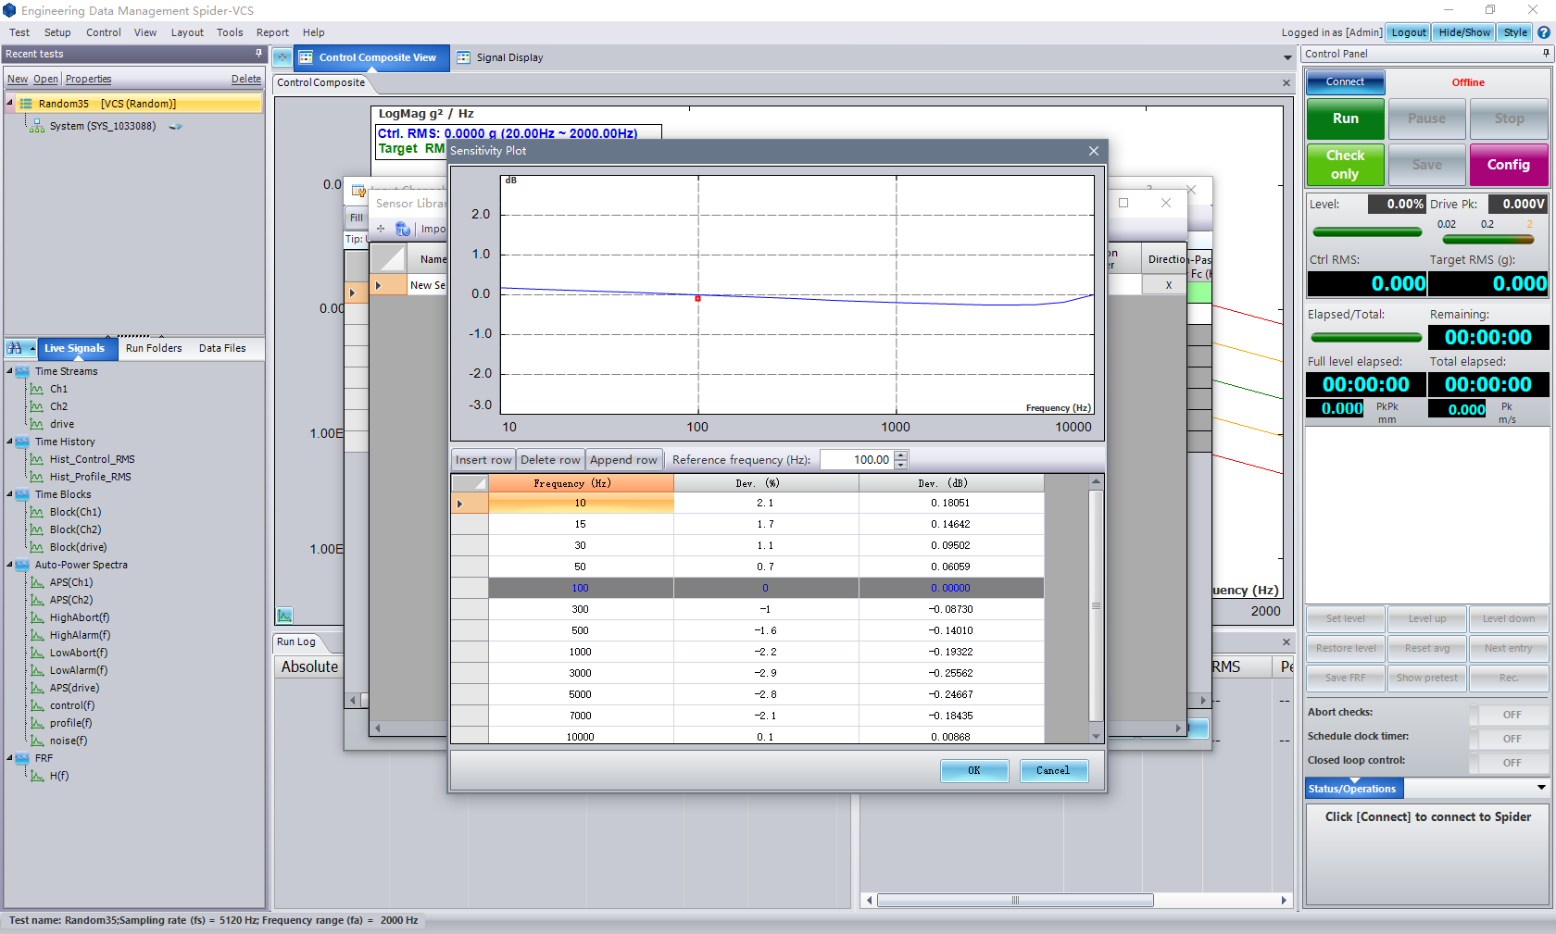Cancel the Sensitivity Plot dialog
The height and width of the screenshot is (934, 1556).
(x=1054, y=770)
